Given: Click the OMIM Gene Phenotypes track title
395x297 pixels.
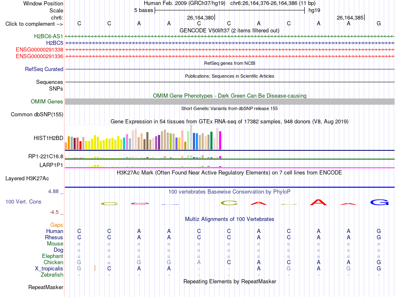Looking at the screenshot, I should 230,96.
